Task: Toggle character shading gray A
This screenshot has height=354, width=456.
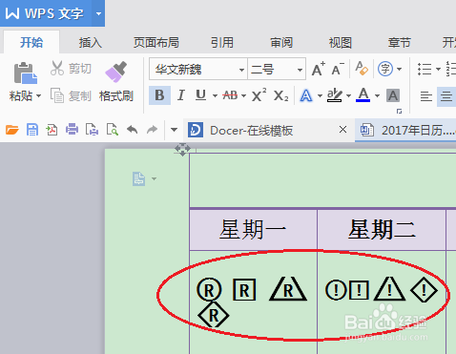Action: tap(393, 95)
